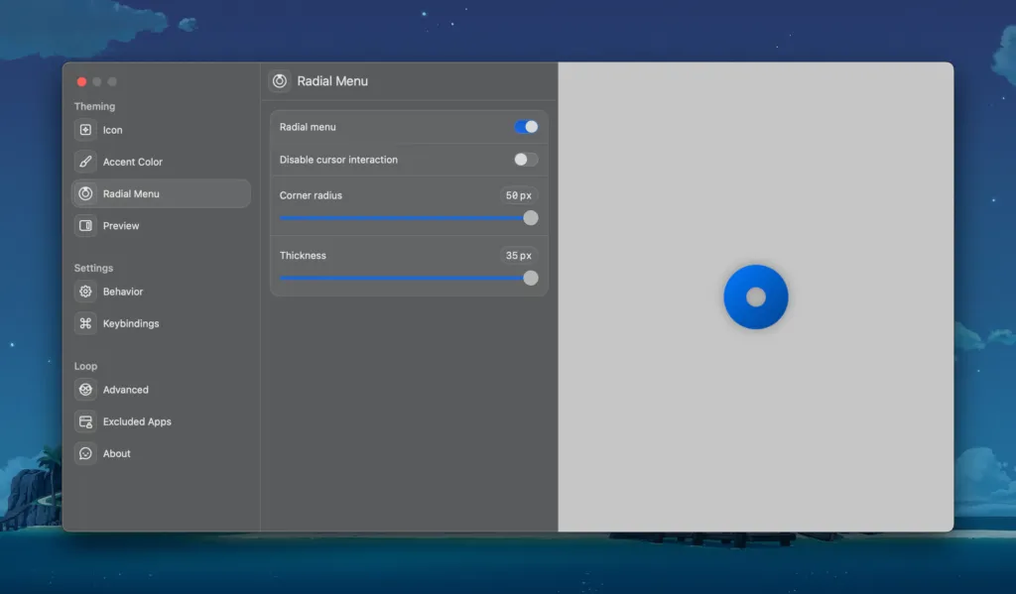Select the Excluded Apps label

click(137, 421)
